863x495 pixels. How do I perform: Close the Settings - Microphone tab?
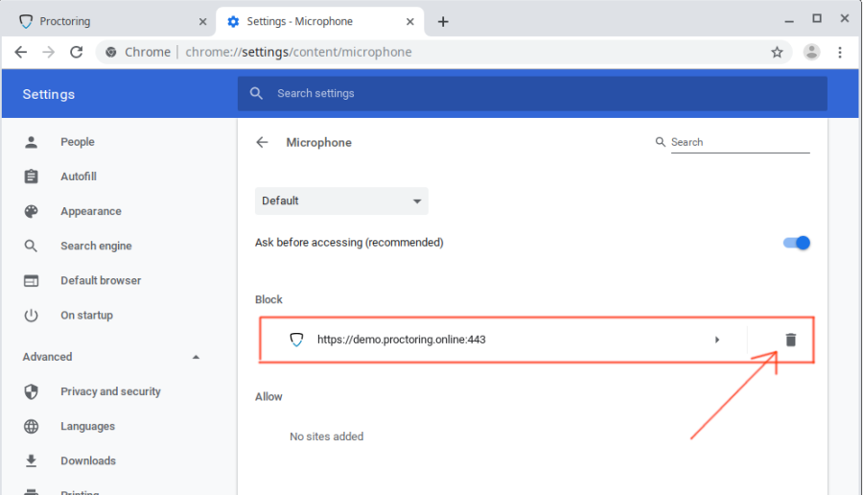(410, 21)
